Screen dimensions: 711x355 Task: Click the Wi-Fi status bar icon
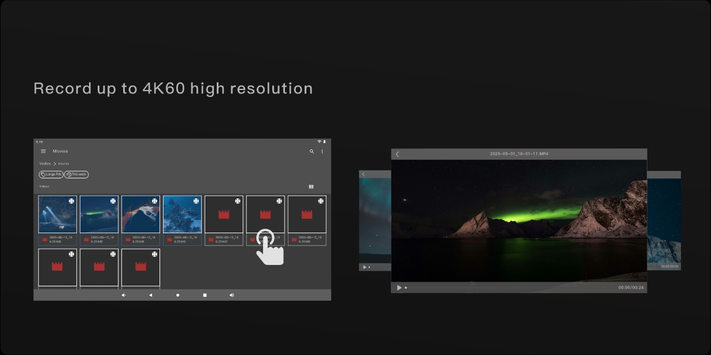319,141
